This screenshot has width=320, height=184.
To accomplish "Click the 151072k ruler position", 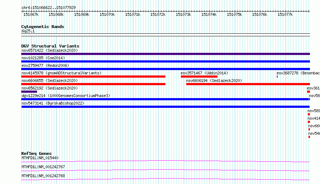I will (x=158, y=14).
